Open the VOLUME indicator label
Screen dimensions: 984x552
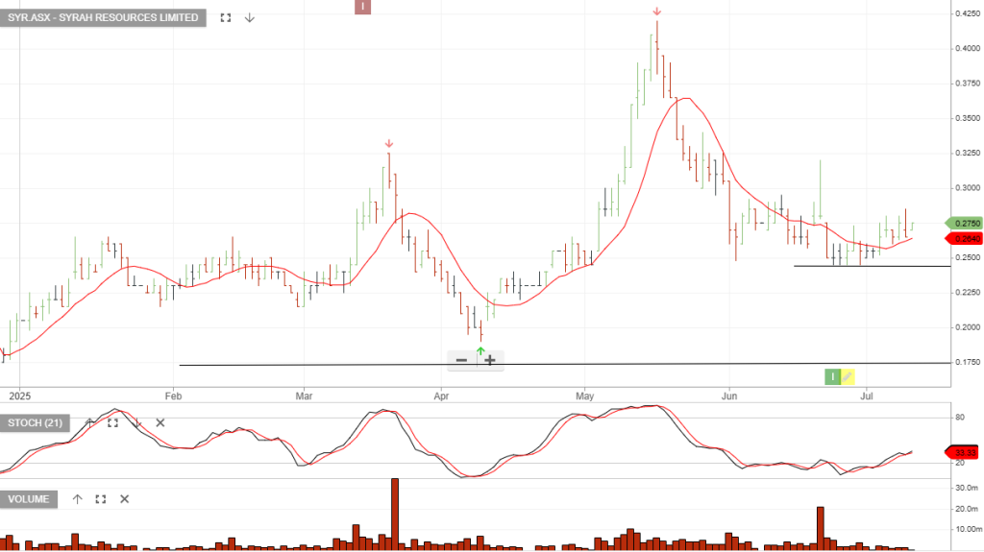click(x=29, y=499)
